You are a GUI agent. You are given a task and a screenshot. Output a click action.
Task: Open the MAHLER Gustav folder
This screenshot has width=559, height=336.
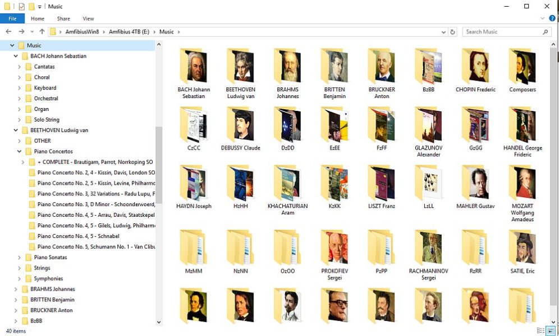(x=475, y=188)
